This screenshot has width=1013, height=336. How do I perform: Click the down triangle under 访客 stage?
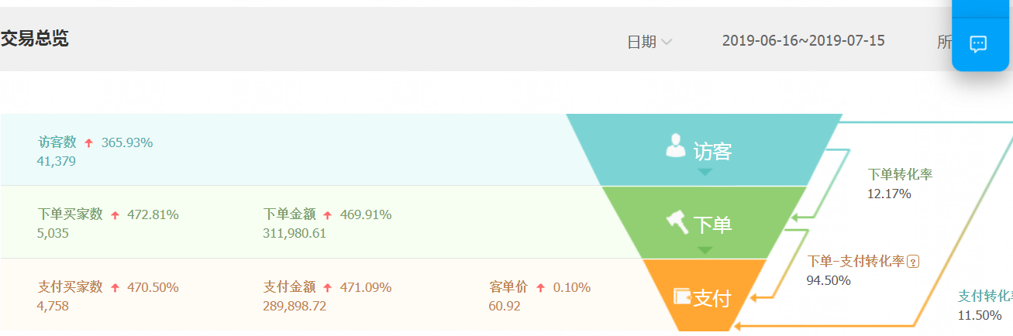(x=705, y=172)
